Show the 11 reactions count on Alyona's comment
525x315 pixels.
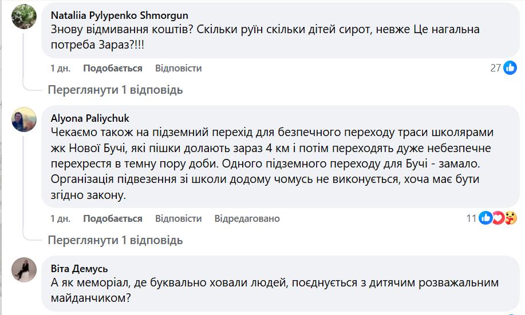click(471, 218)
